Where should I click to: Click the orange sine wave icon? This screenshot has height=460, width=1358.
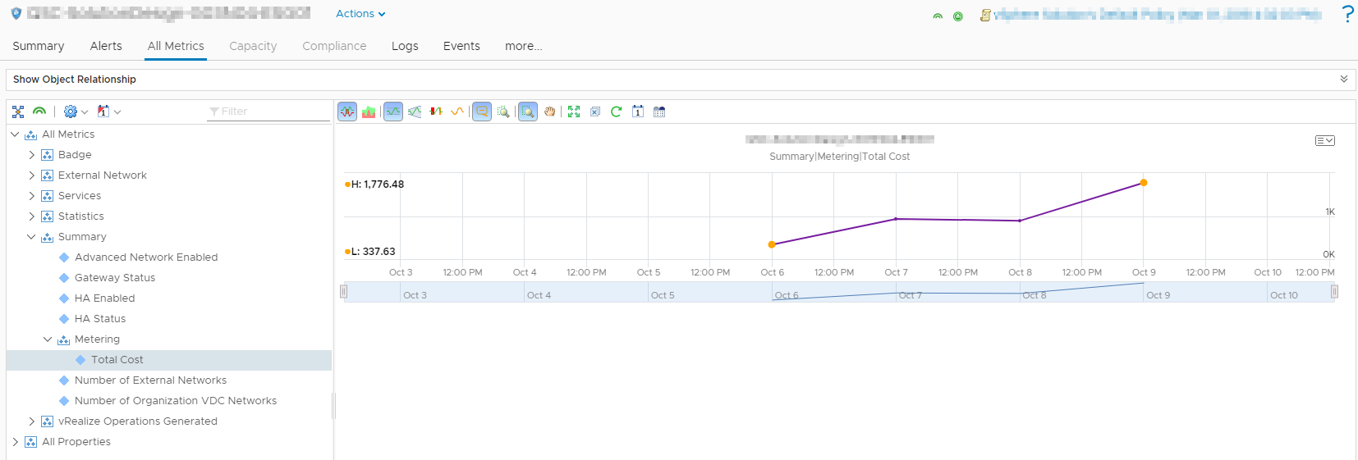pyautogui.click(x=457, y=112)
